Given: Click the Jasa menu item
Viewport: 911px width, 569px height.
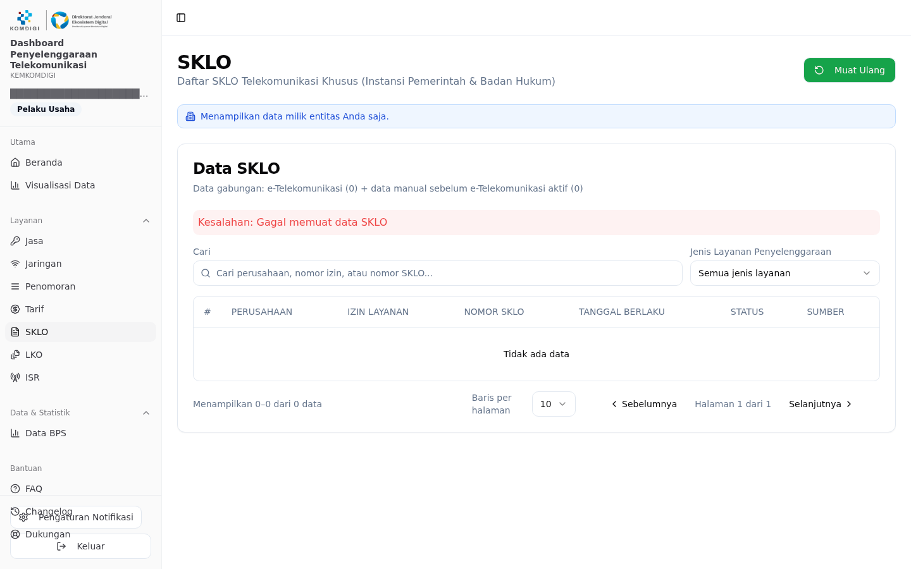Looking at the screenshot, I should click(80, 241).
